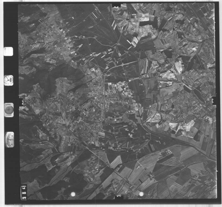
Task: Click the left white punch hole at bottom
Action: pos(73,194)
